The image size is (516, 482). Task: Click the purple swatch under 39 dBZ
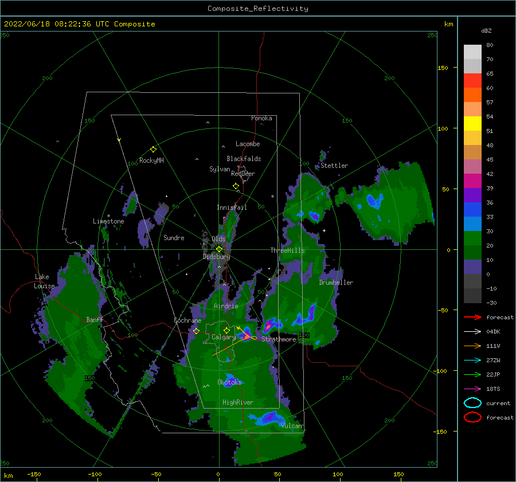[x=472, y=195]
